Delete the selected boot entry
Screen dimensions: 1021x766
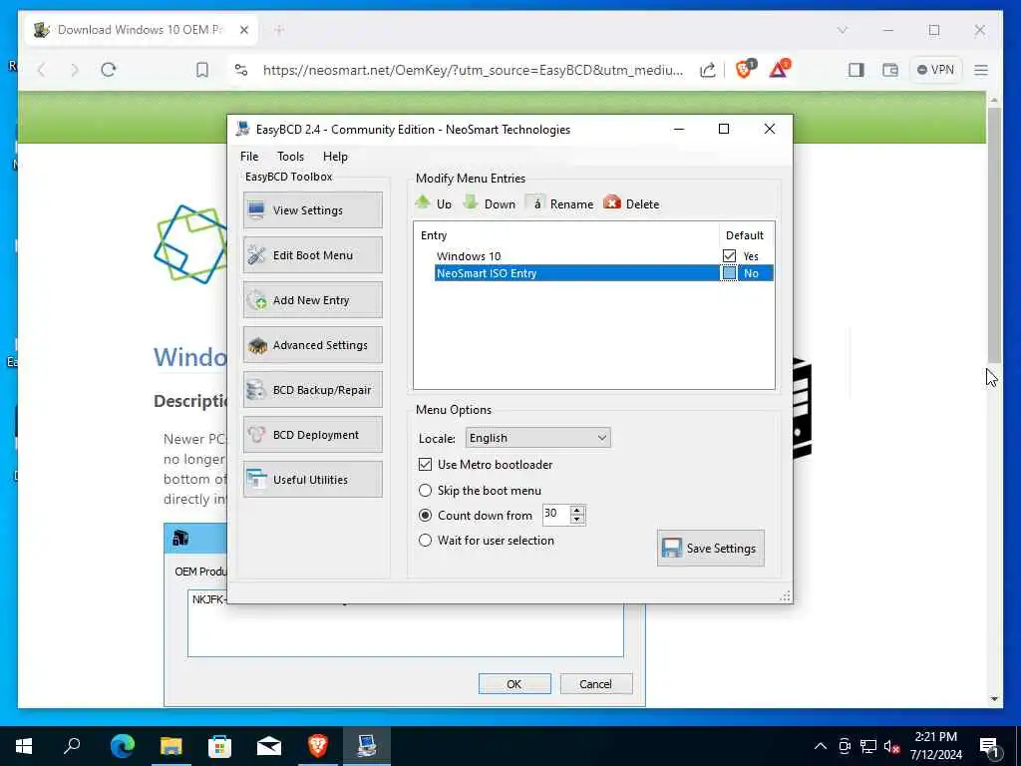click(631, 203)
